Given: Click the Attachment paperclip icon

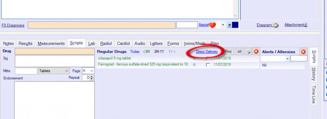Looking at the screenshot, I should (306, 25).
